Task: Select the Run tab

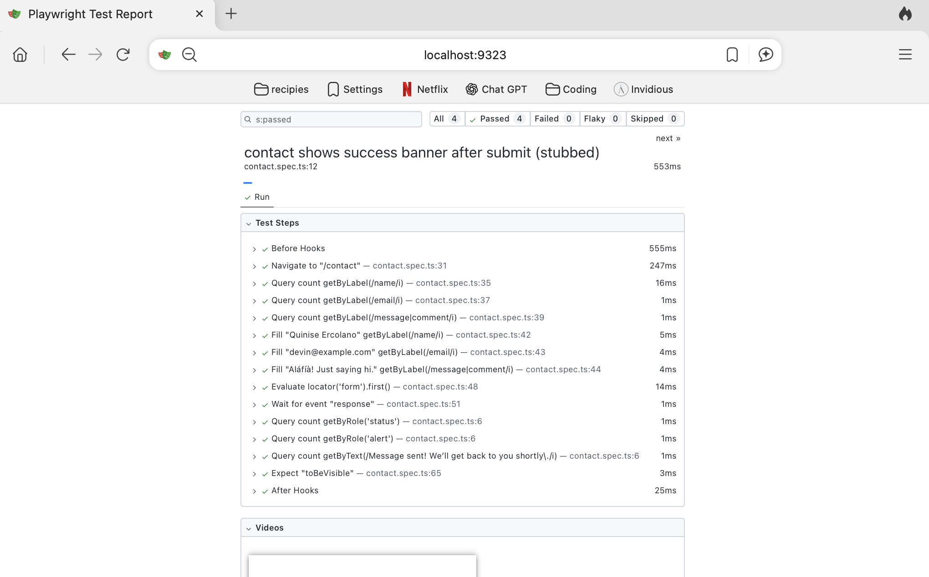Action: click(257, 197)
